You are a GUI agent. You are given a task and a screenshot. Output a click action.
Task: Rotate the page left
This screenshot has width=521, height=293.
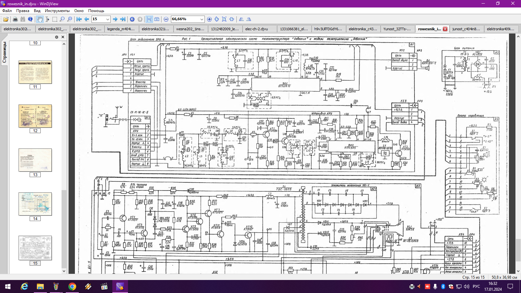pyautogui.click(x=241, y=19)
